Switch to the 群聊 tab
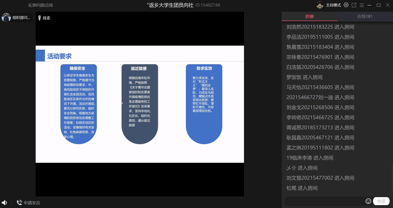The image size is (393, 208). 309,17
